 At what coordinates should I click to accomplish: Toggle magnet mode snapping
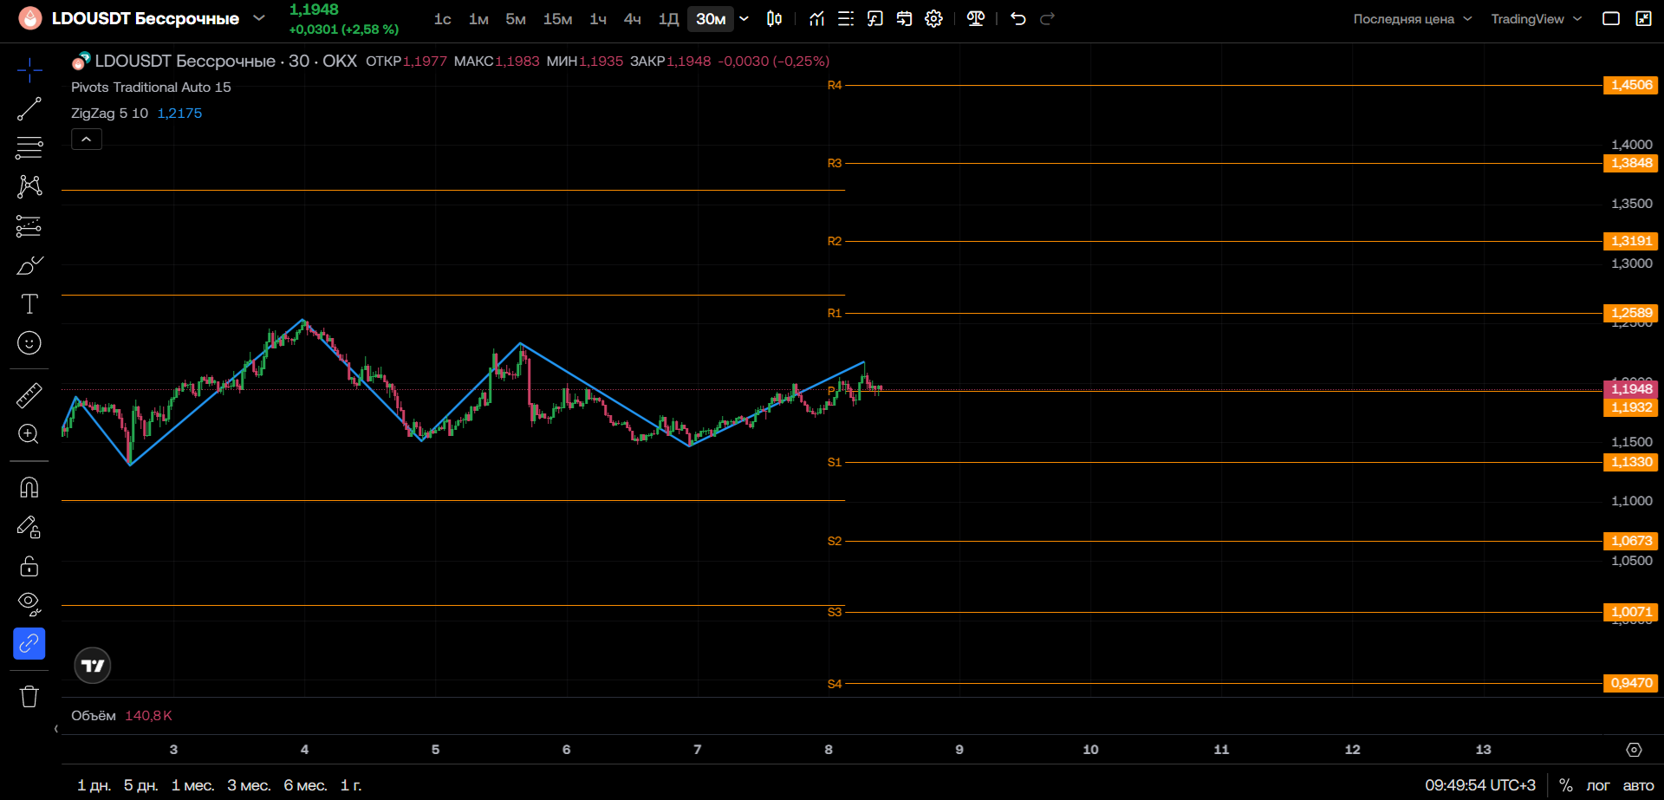click(x=29, y=487)
